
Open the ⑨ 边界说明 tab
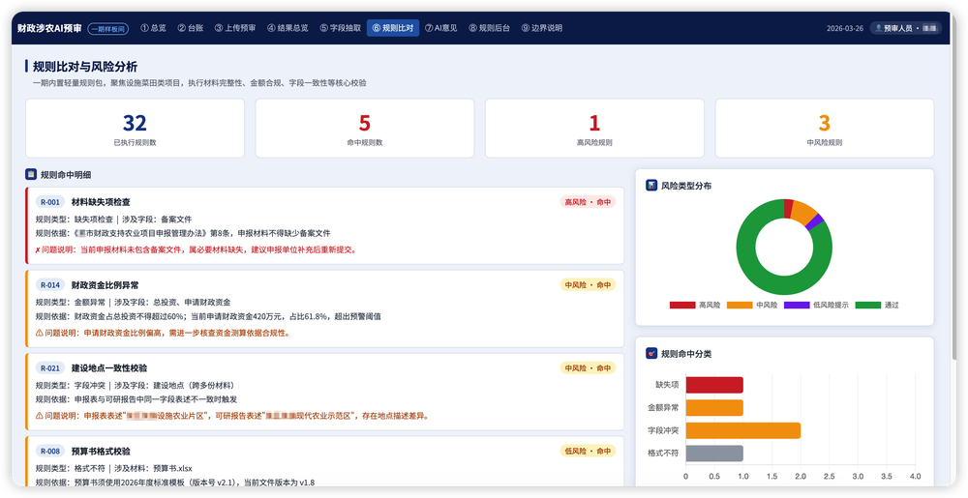[541, 28]
